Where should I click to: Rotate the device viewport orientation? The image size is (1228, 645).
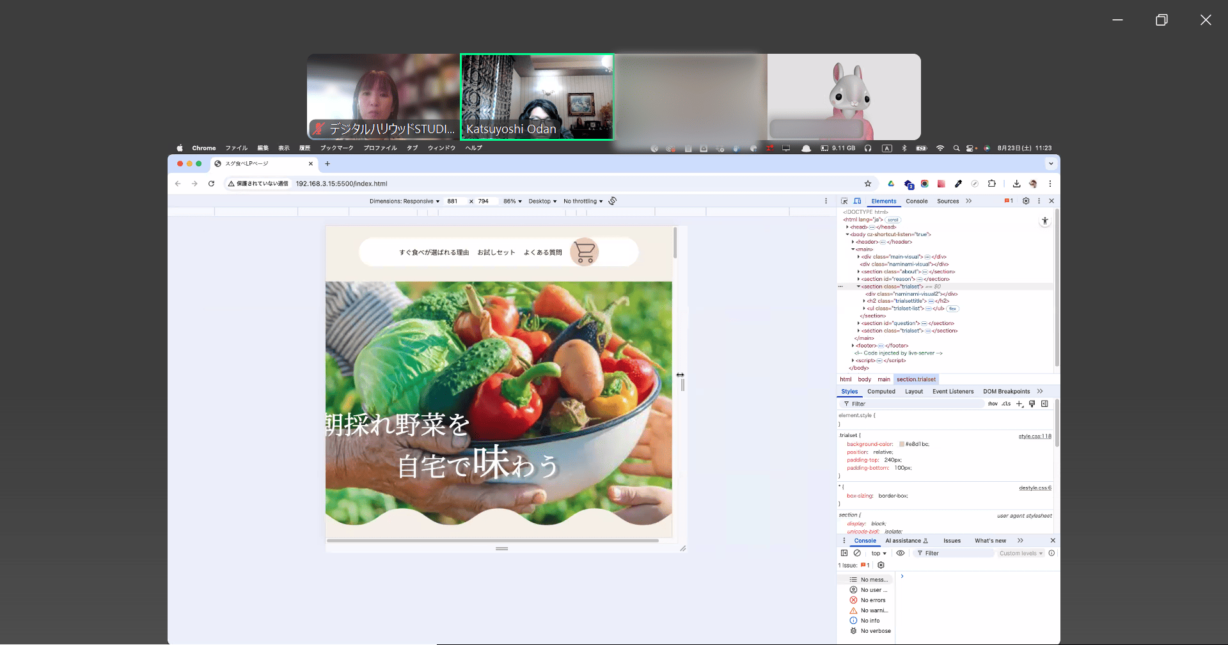[x=613, y=201]
